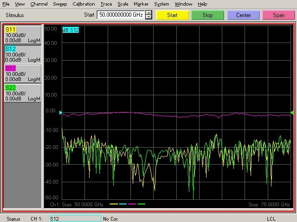Click the green reference marker on right edge

(x=292, y=112)
